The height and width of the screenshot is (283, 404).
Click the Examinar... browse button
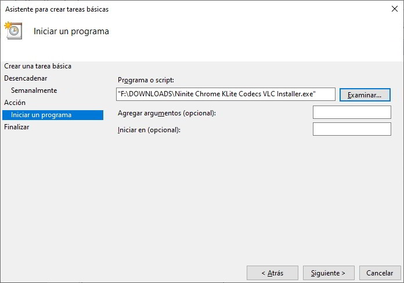coord(365,95)
